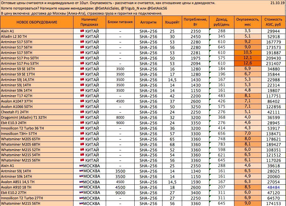The image size is (286, 206).
Task: Select the payback cell 3,5
Action: [248, 31]
